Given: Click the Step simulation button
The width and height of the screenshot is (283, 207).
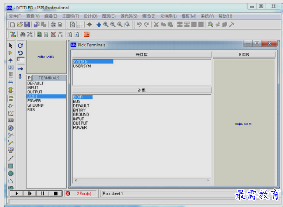Looking at the screenshot, I should [30, 194].
